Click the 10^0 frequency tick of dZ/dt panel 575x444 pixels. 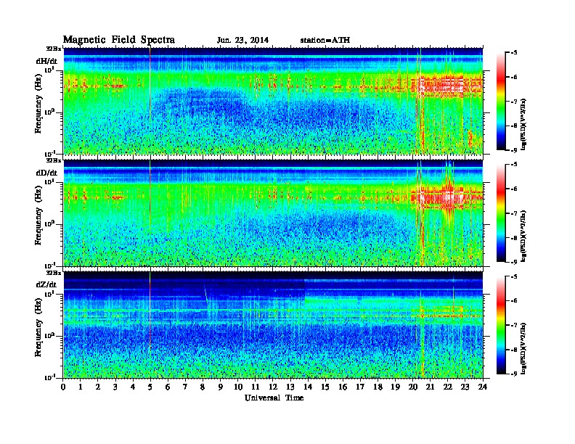[x=49, y=335]
